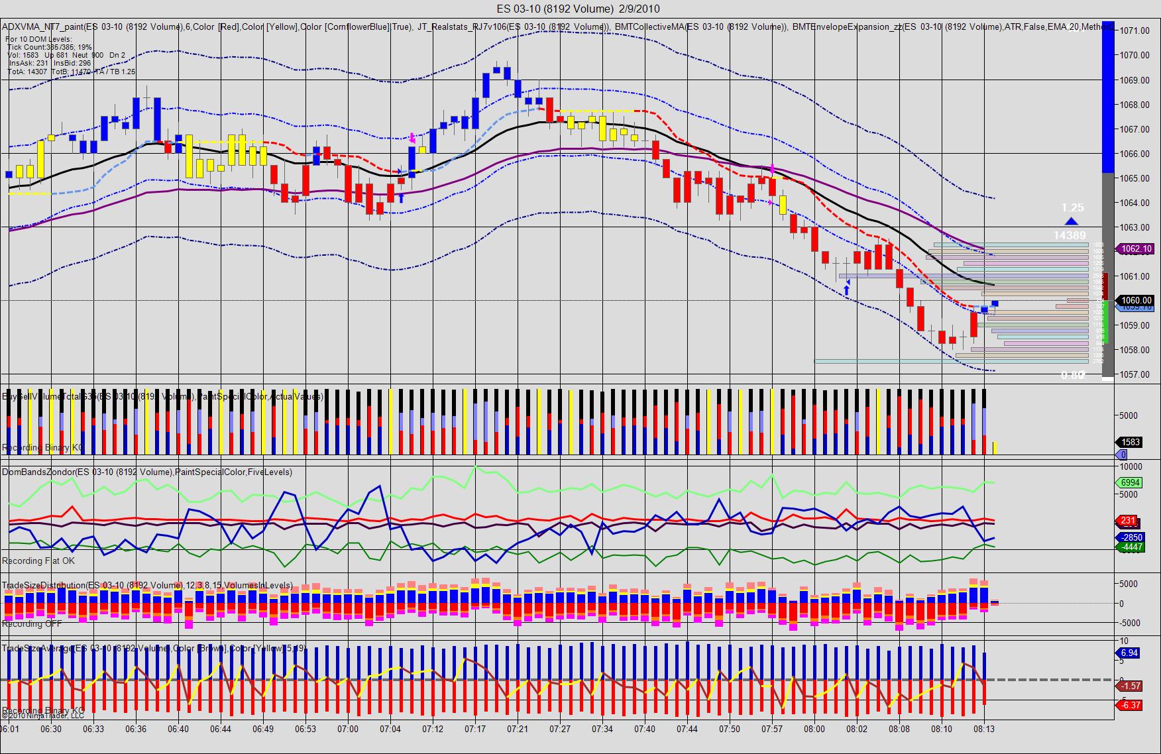
Task: Click the 06:01 time axis label
Action: tap(9, 729)
